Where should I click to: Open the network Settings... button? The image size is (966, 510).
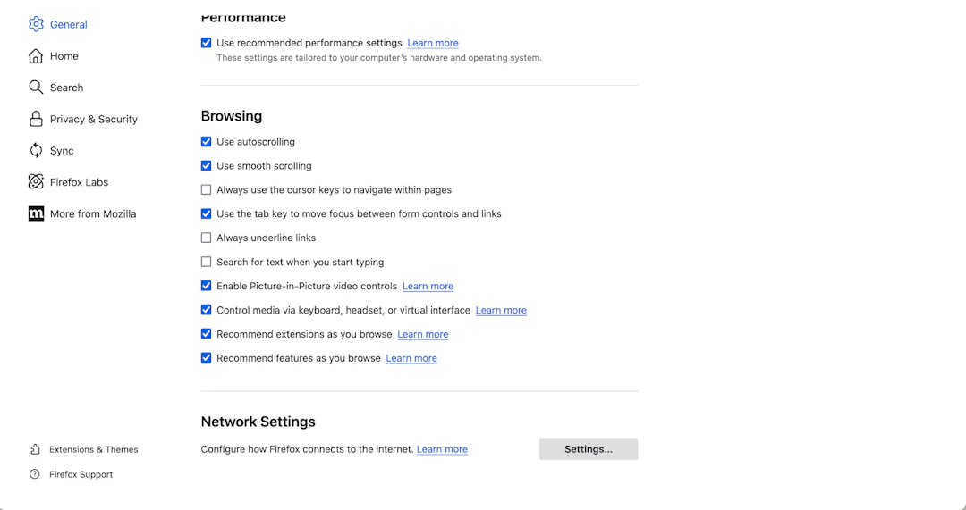(589, 449)
